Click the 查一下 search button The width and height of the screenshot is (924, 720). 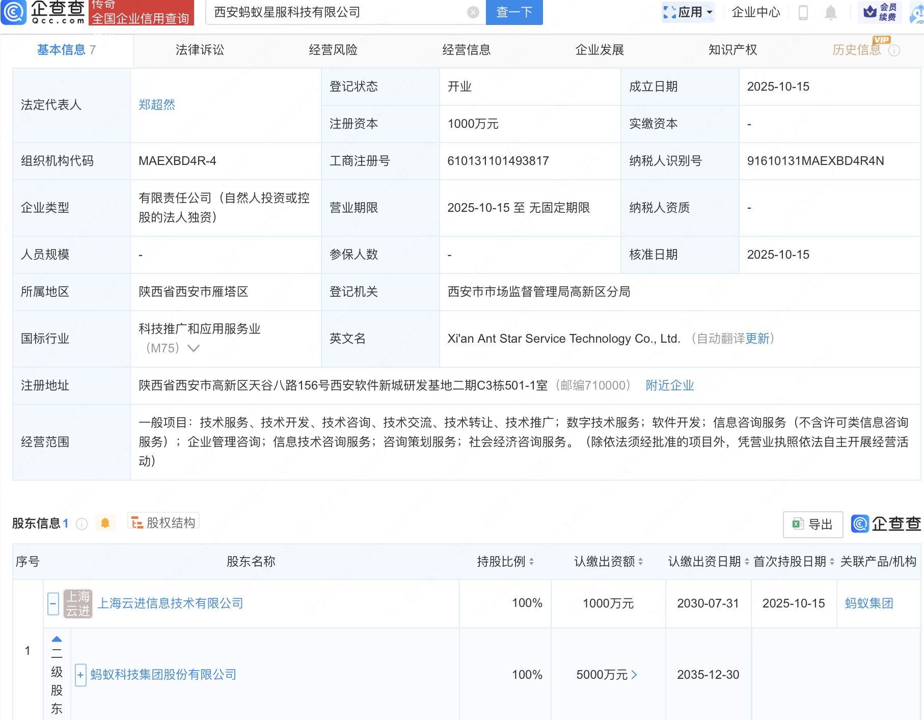pos(514,12)
